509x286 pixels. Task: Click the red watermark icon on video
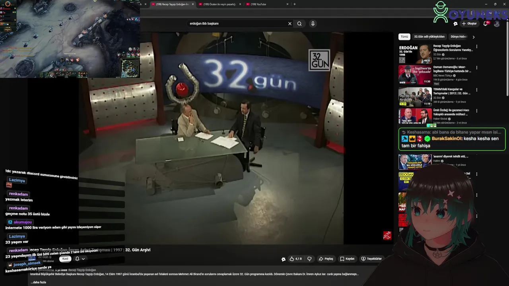(387, 236)
